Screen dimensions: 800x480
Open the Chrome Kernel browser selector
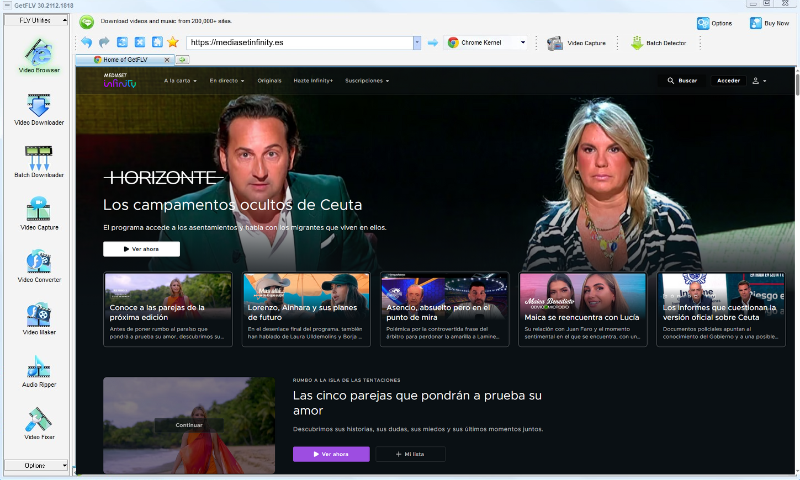click(486, 42)
